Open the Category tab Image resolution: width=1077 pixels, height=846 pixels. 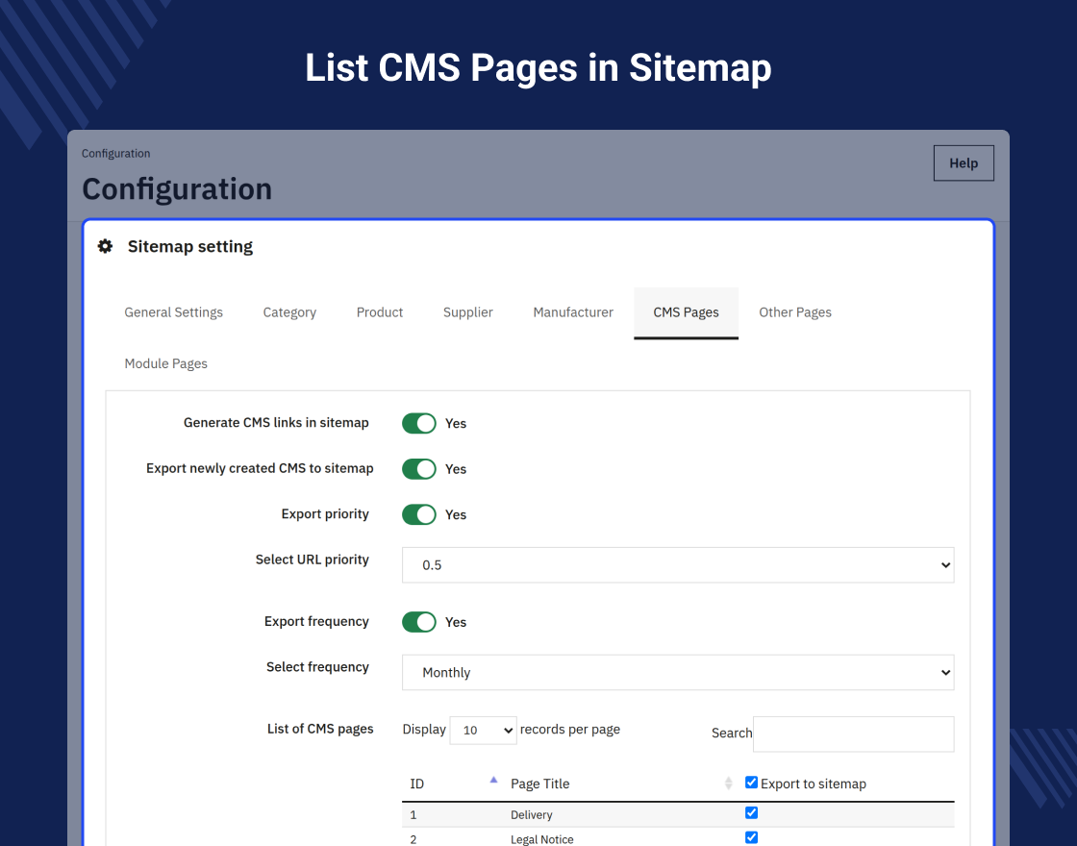[289, 312]
